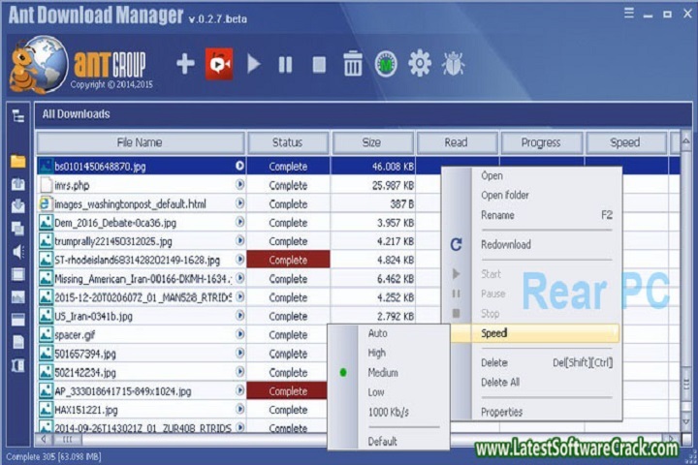This screenshot has width=698, height=465.
Task: Open settings via gear icon
Action: [x=420, y=64]
